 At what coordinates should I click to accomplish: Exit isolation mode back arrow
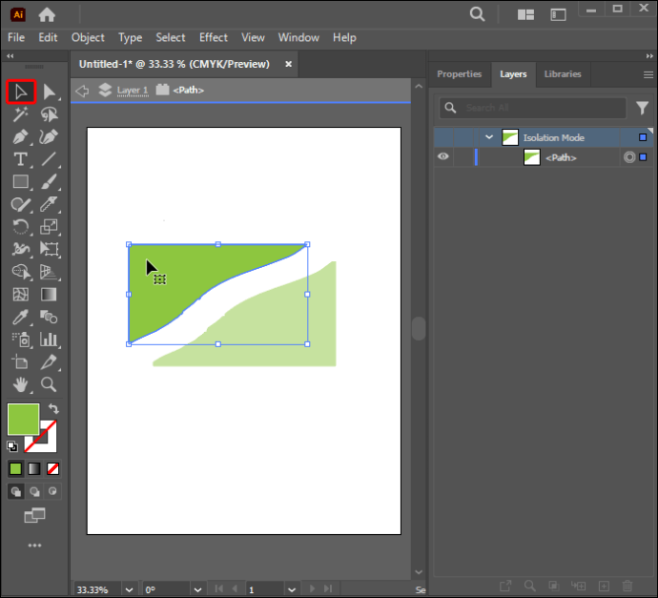(x=82, y=91)
